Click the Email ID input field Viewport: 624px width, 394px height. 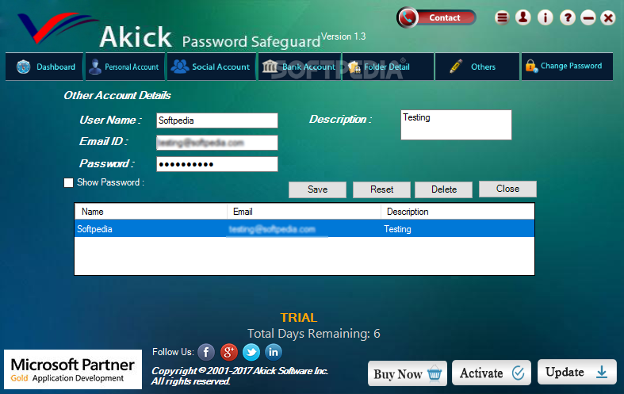click(x=217, y=143)
